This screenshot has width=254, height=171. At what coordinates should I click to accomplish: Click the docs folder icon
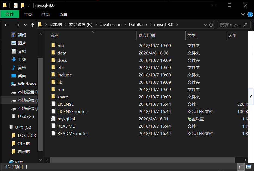53,60
